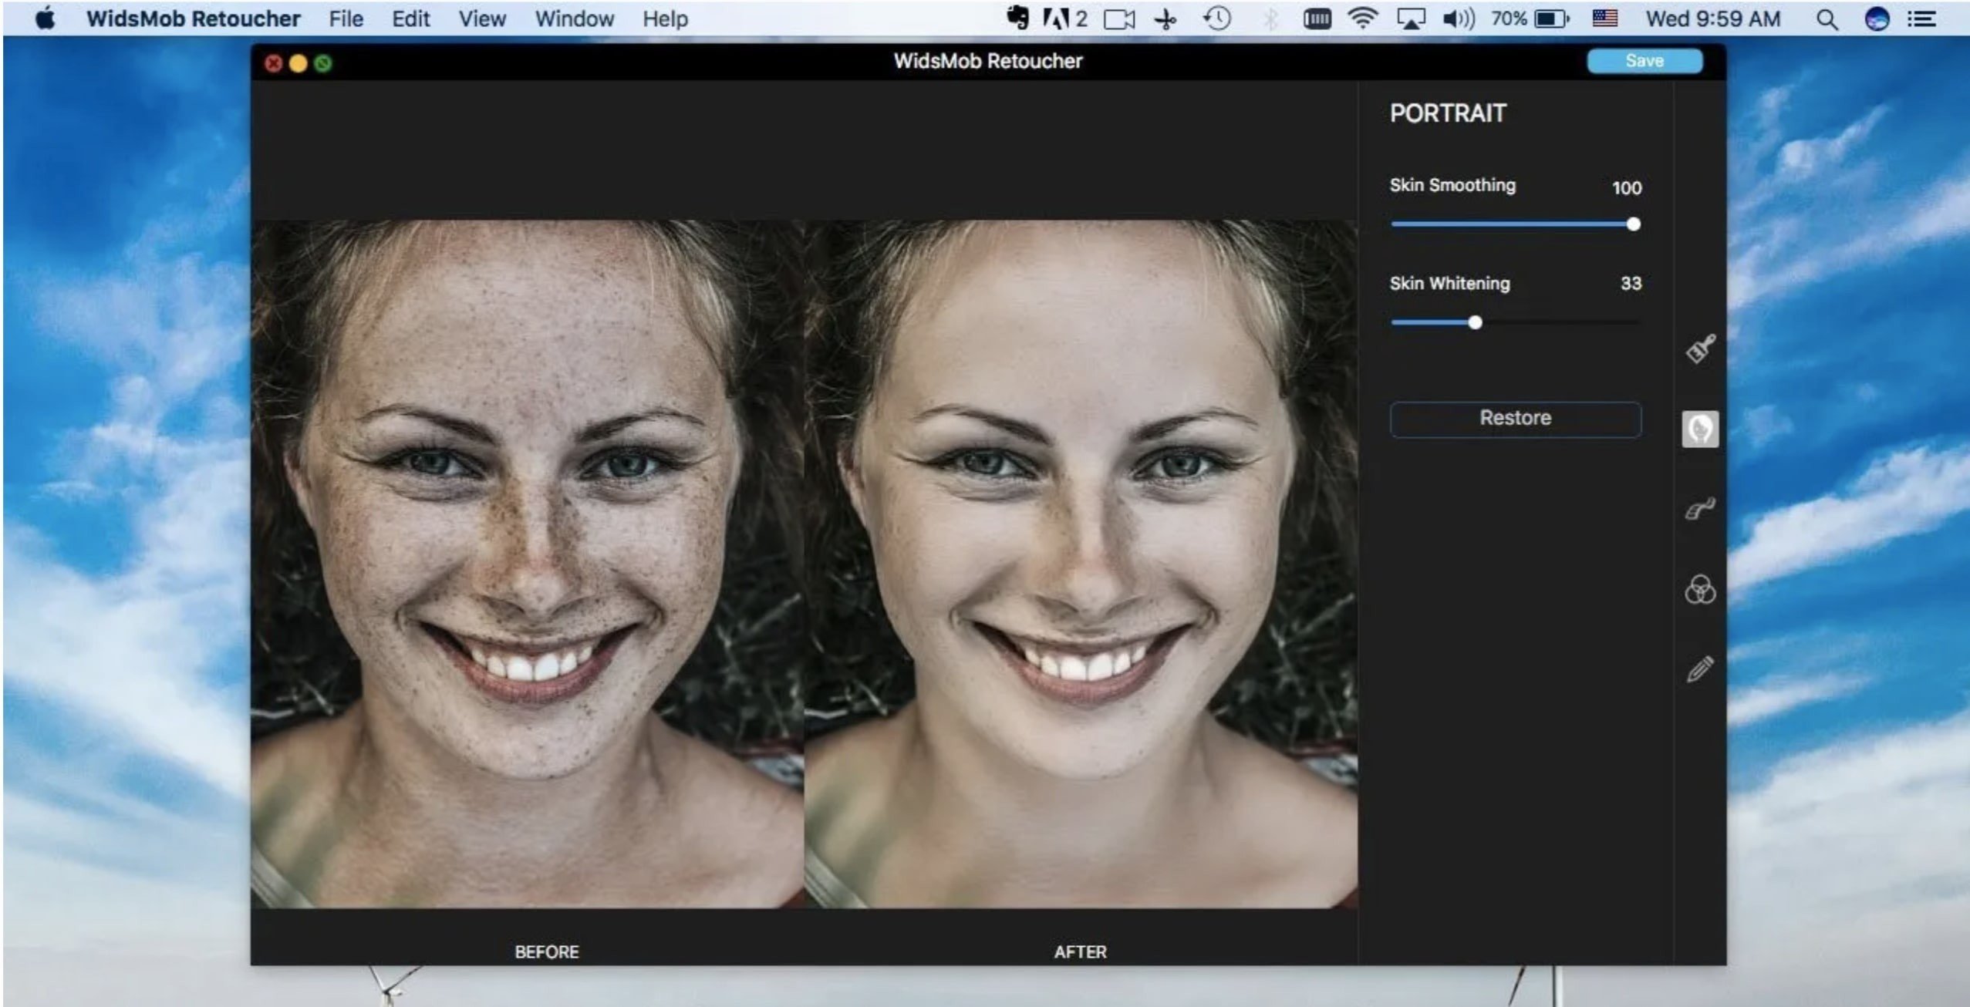The height and width of the screenshot is (1007, 1970).
Task: Click the Evernote elephant menu bar icon
Action: [1017, 19]
